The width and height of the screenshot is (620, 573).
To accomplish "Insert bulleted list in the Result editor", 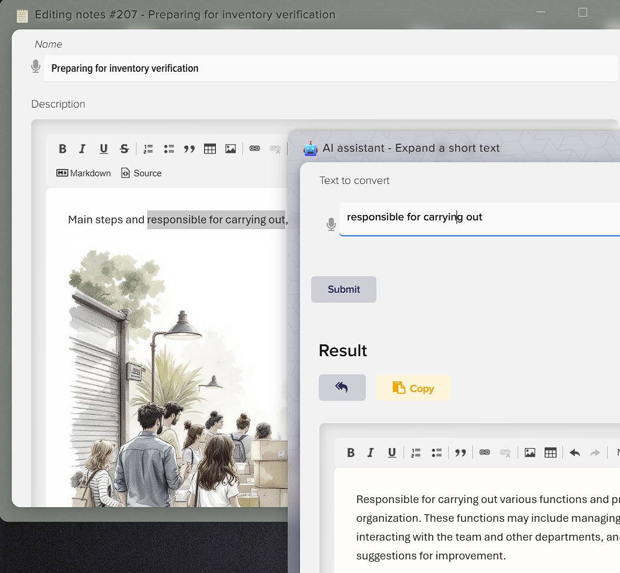I will [436, 453].
